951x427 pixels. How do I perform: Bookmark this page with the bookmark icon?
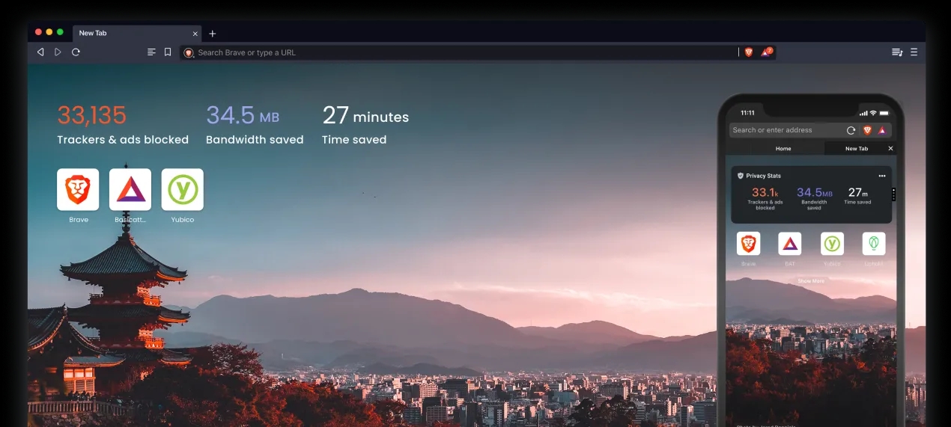click(168, 52)
